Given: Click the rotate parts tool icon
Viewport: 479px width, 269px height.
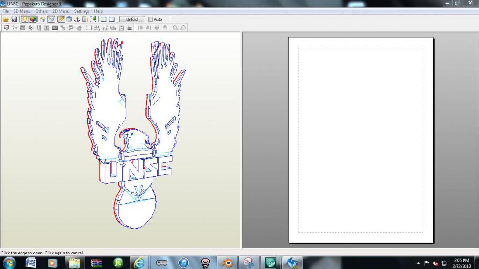Looking at the screenshot, I should coord(15,28).
